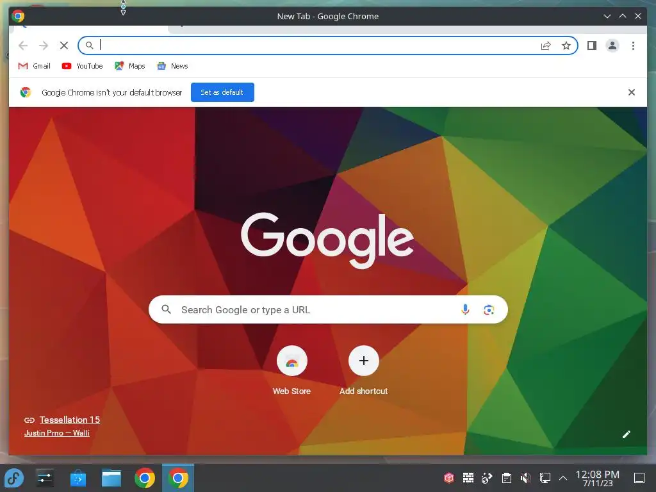Dismiss the default browser infobar
The width and height of the screenshot is (656, 492).
(x=631, y=92)
